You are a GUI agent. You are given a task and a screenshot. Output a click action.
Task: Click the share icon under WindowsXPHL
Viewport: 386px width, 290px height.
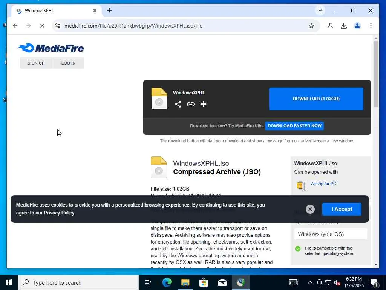click(x=178, y=104)
